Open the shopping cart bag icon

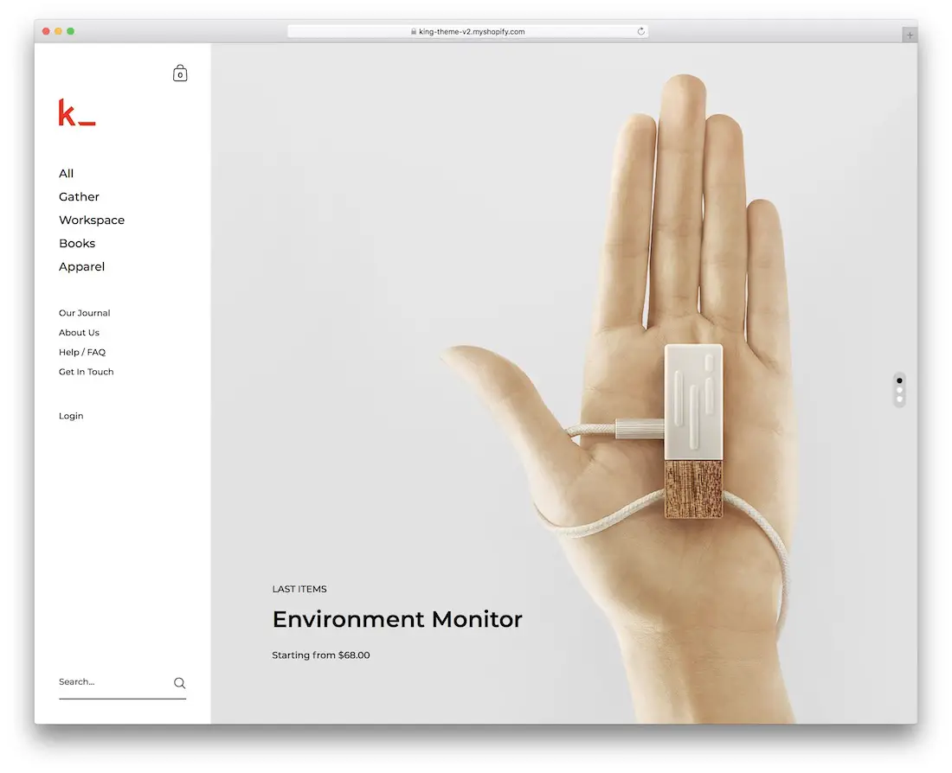click(x=180, y=73)
